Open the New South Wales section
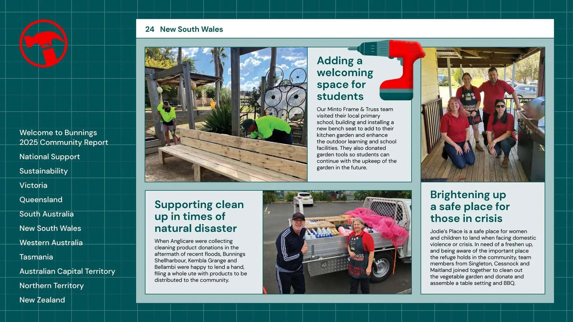 click(x=50, y=228)
